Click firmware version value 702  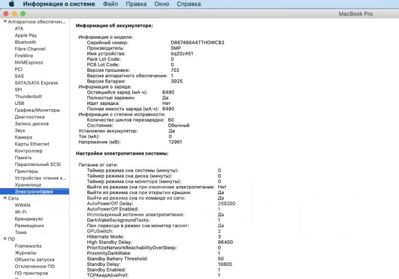(175, 70)
